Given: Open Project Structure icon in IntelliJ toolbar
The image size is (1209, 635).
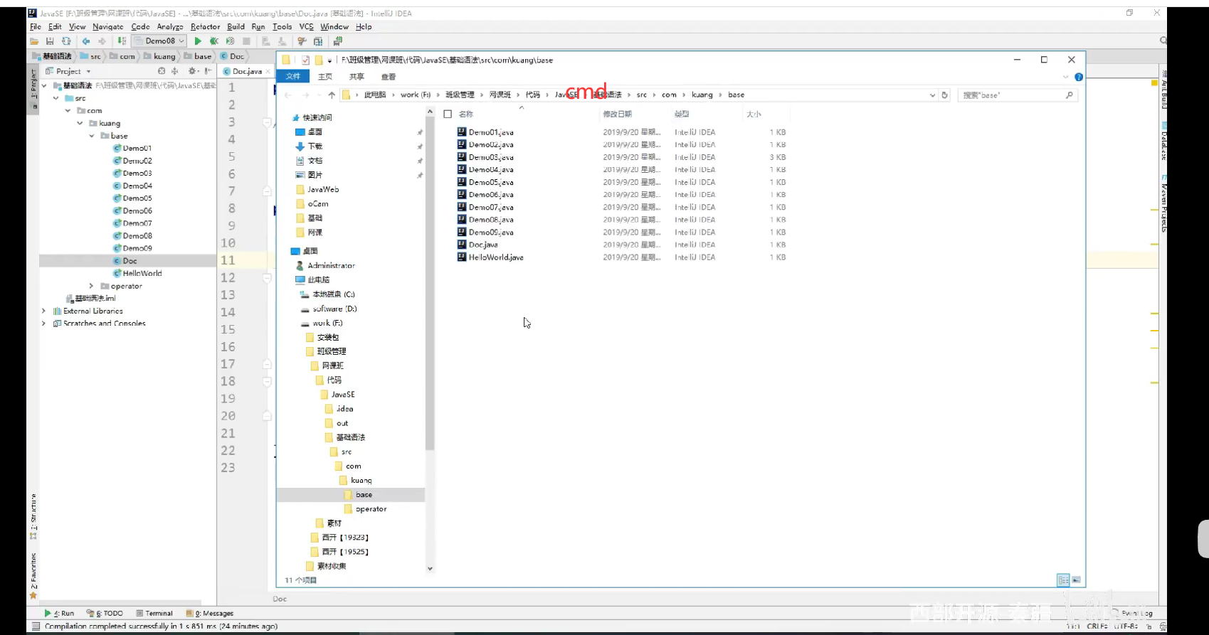Looking at the screenshot, I should 318,41.
